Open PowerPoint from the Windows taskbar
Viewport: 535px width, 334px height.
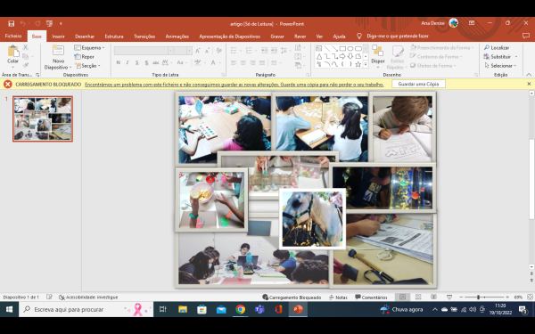[x=298, y=309]
